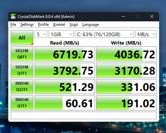Click the maximize button of CrystalDiskMark
The image size is (166, 133).
coord(137,16)
